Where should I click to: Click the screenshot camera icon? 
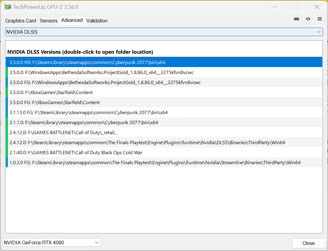pos(296,19)
